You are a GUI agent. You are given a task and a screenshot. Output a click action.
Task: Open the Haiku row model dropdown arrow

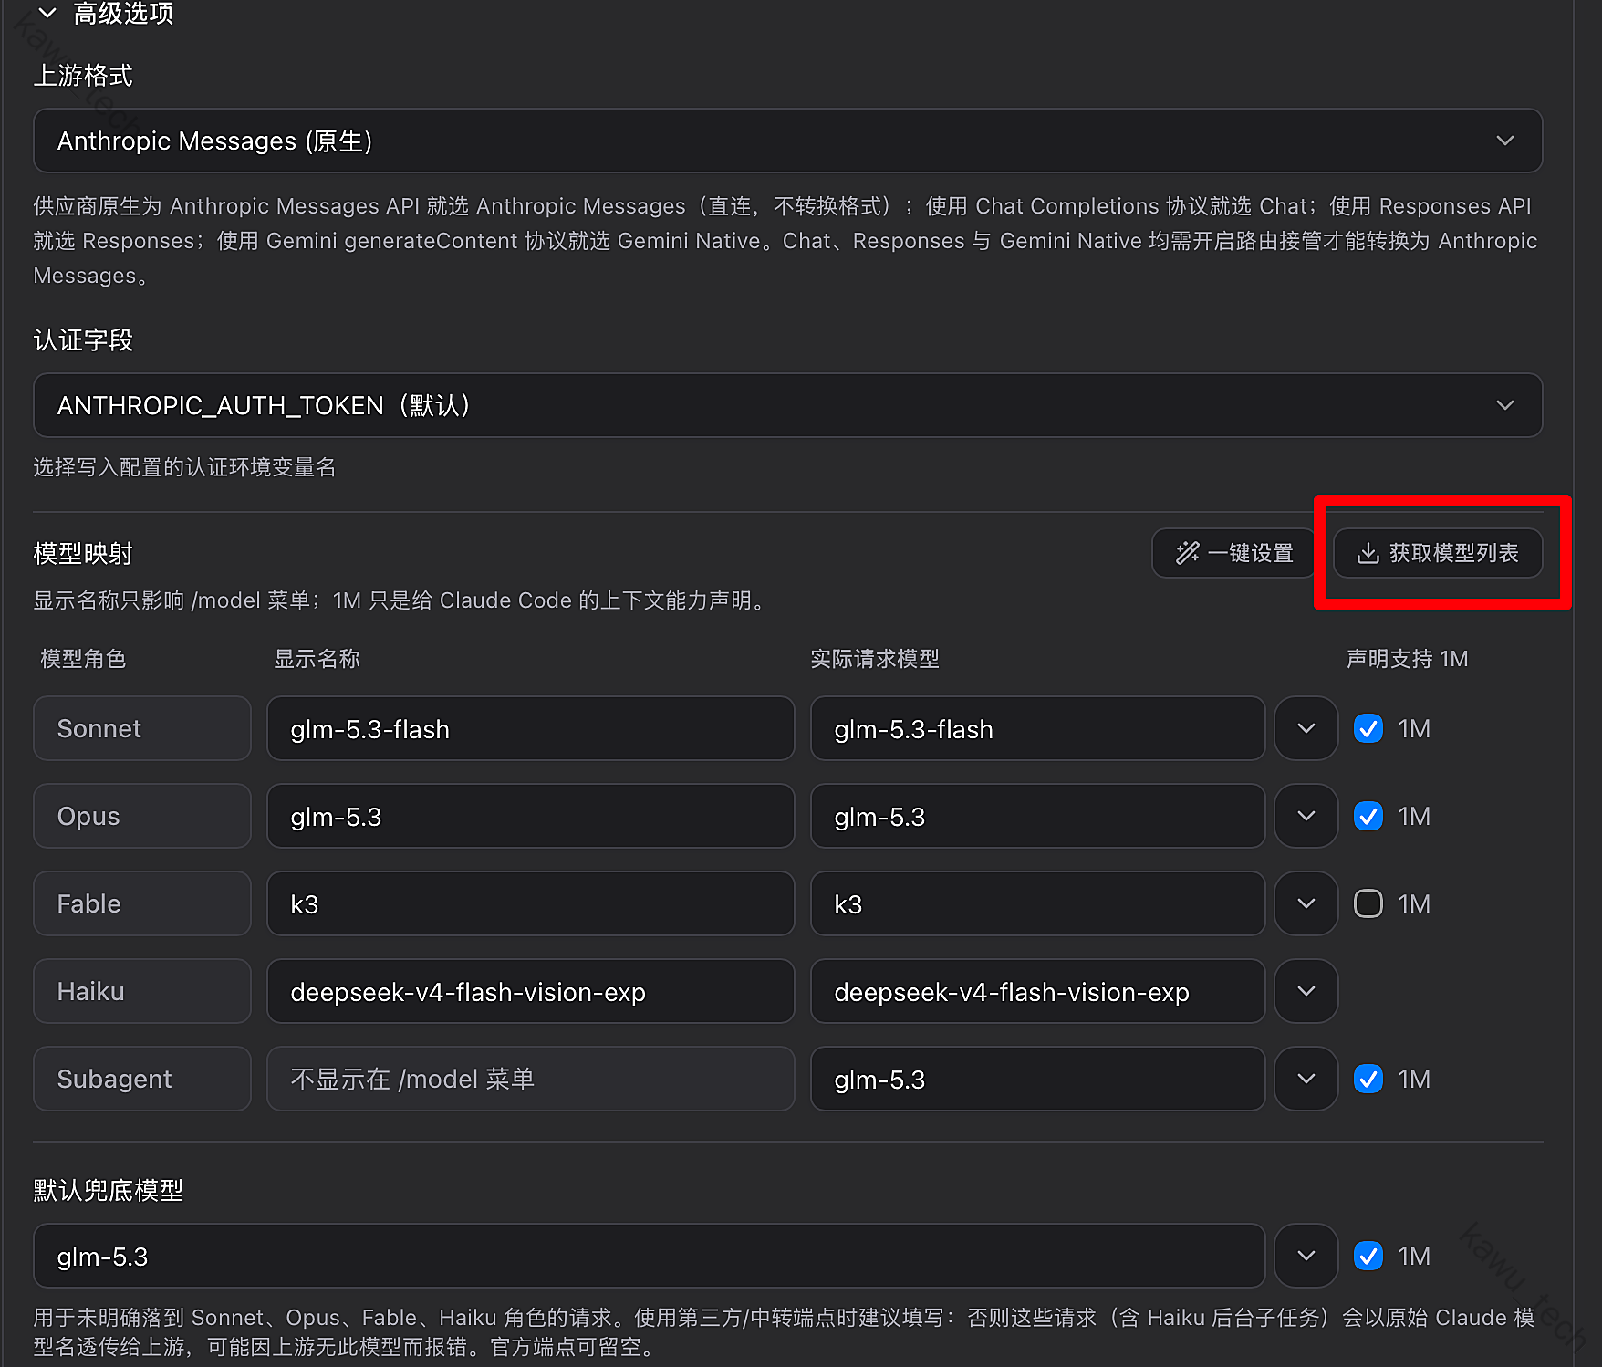point(1306,991)
